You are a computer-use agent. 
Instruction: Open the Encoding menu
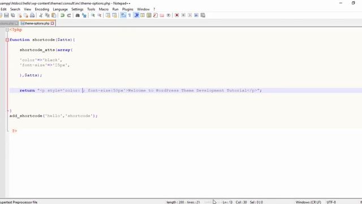point(42,9)
